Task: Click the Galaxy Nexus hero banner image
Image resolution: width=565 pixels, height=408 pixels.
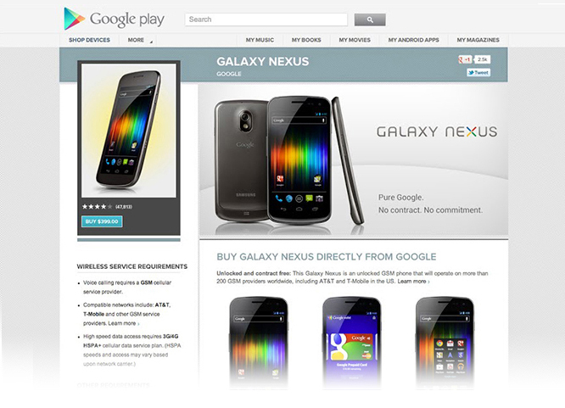Action: pos(354,160)
